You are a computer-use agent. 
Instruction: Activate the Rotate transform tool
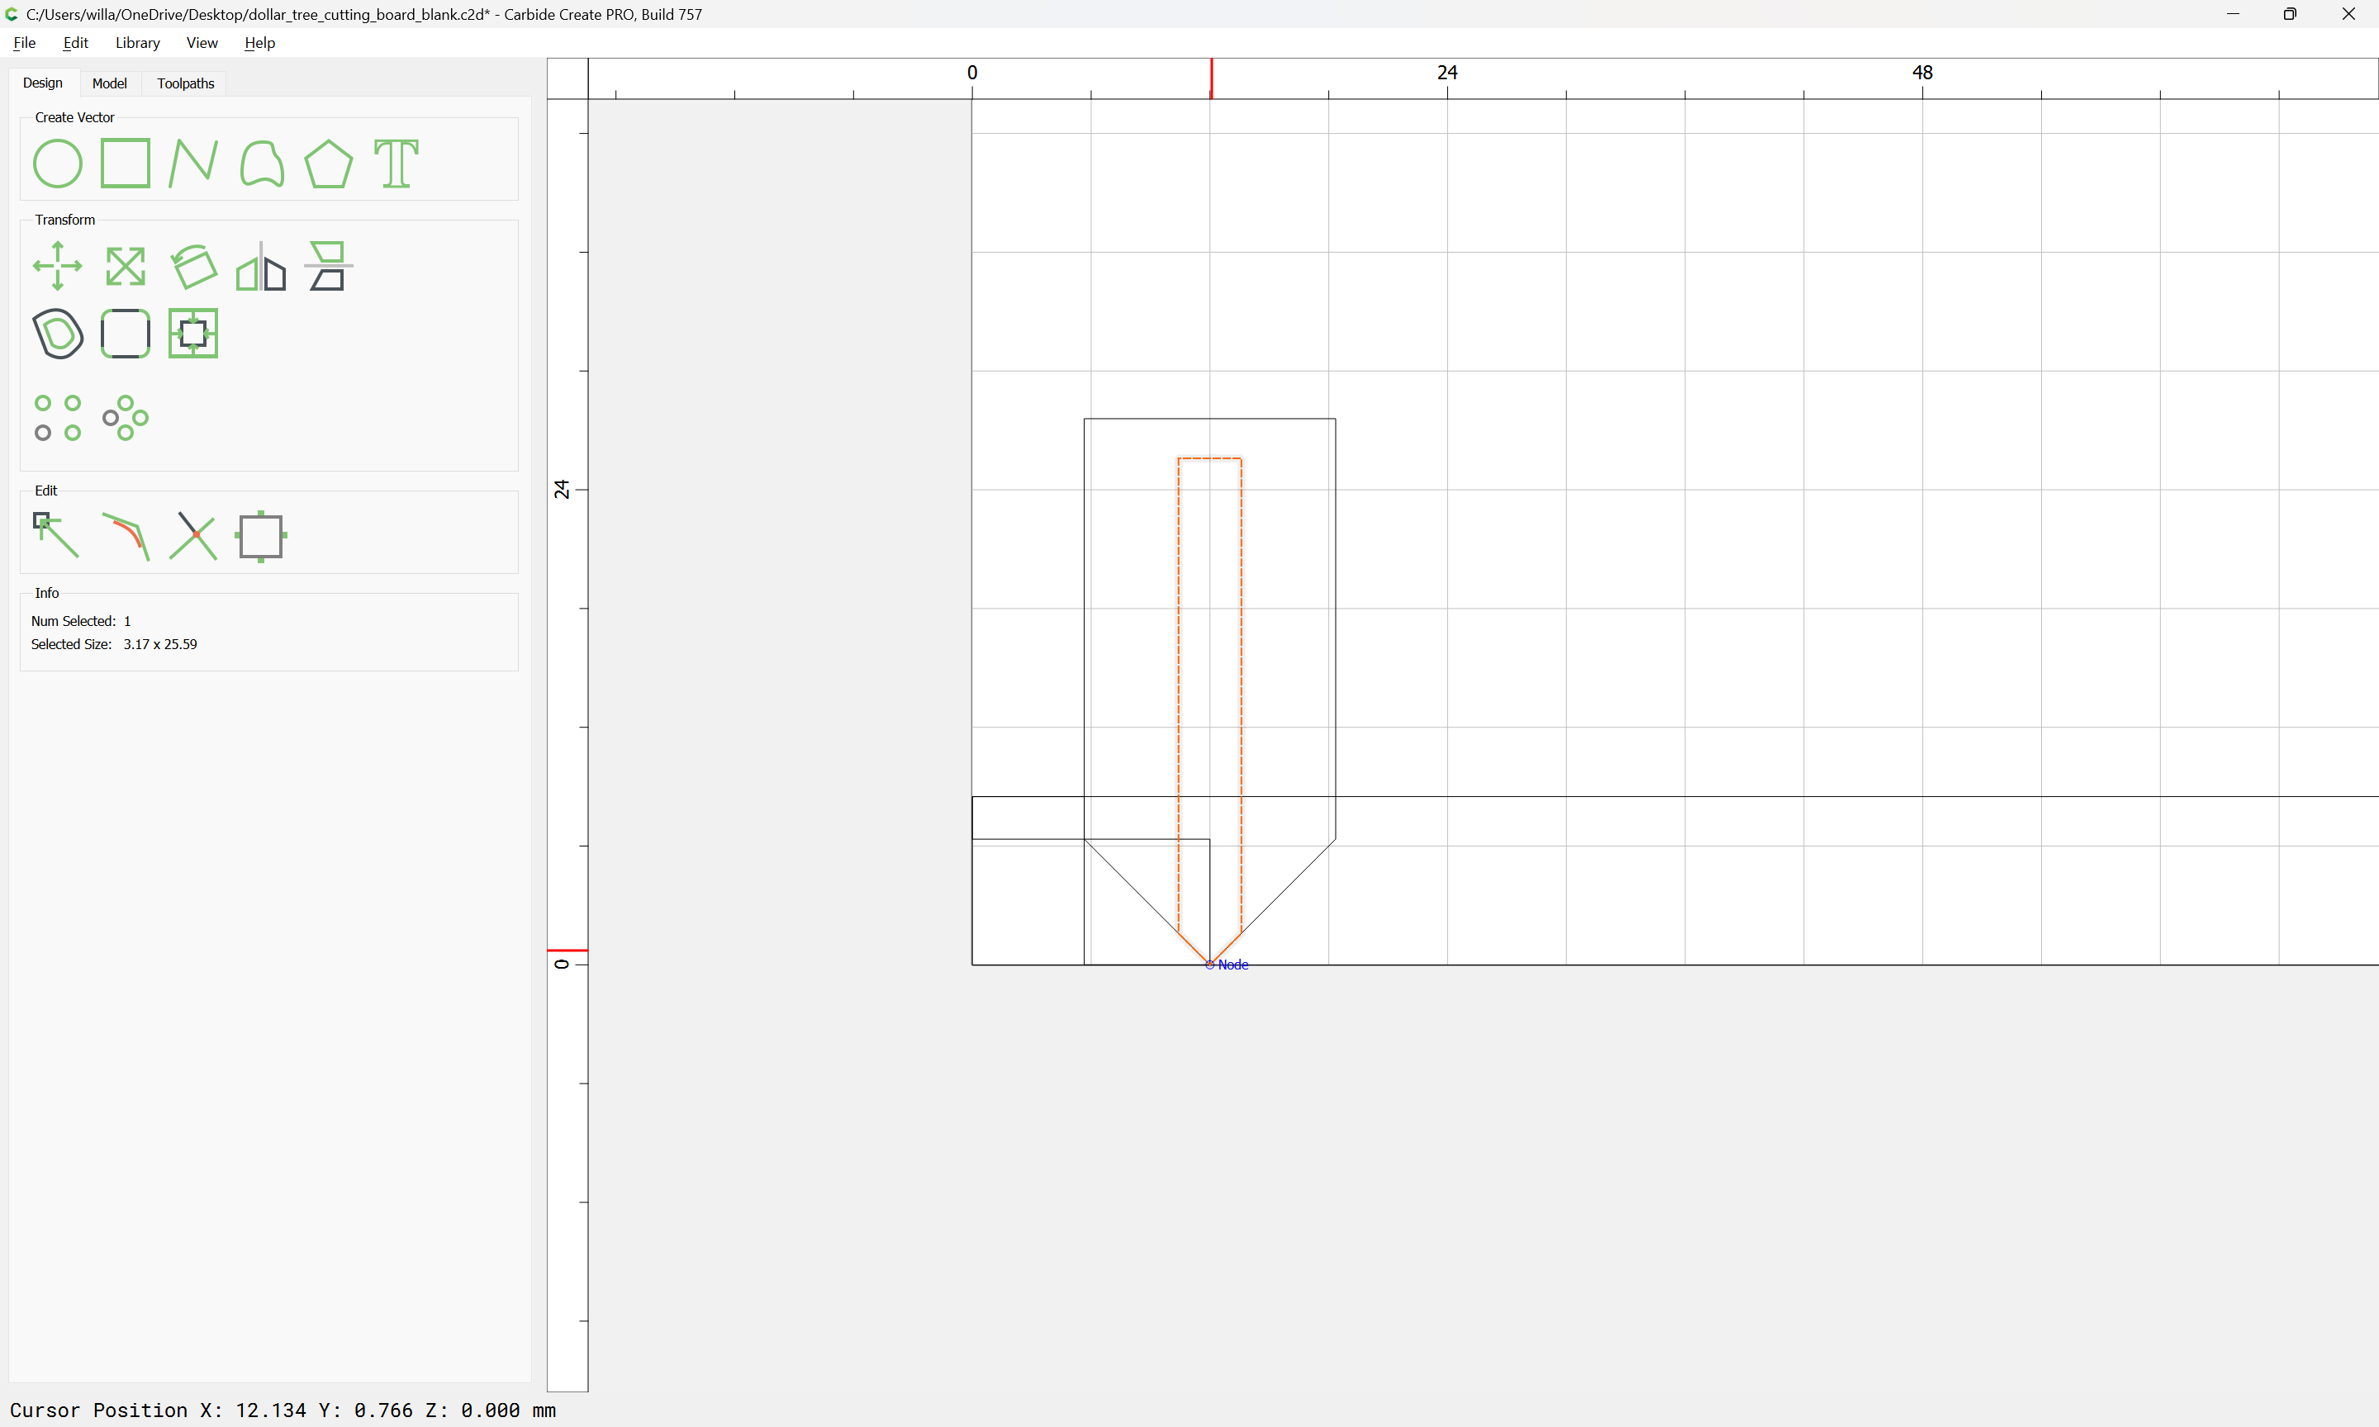pos(193,267)
